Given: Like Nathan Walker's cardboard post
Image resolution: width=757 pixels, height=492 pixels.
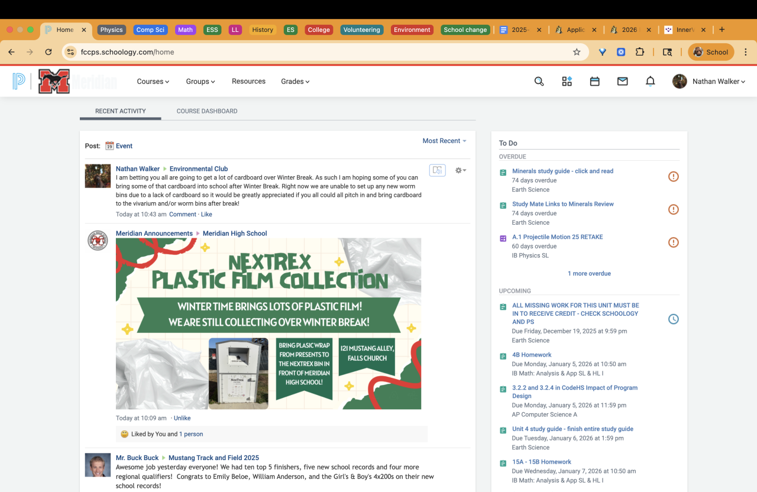Looking at the screenshot, I should click(206, 214).
